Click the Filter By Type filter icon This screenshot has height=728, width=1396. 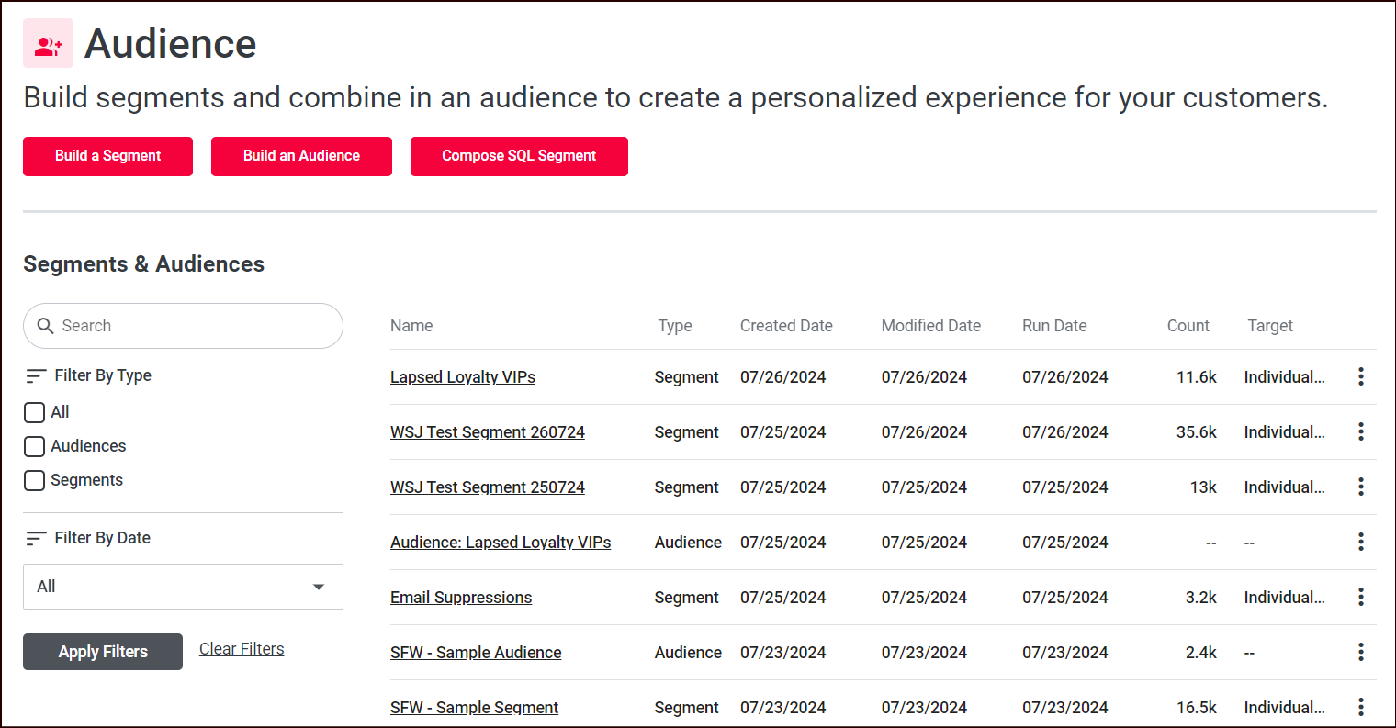[36, 375]
